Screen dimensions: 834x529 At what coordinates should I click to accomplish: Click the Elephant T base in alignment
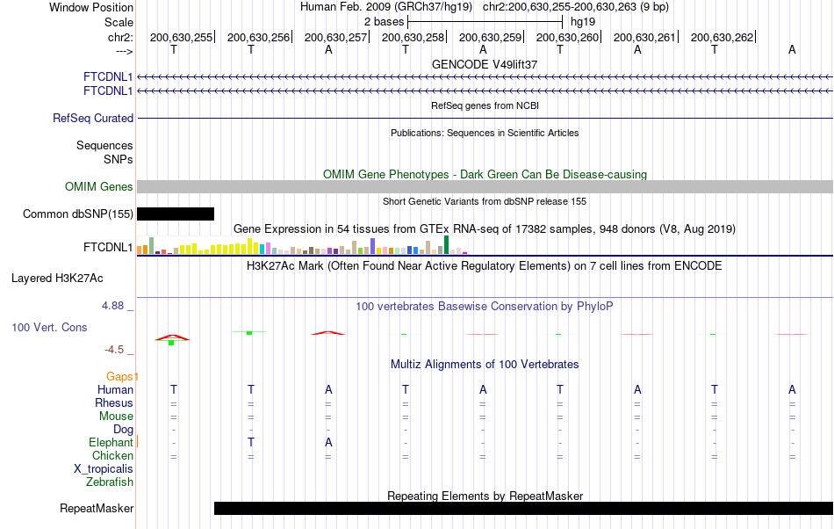tap(251, 442)
